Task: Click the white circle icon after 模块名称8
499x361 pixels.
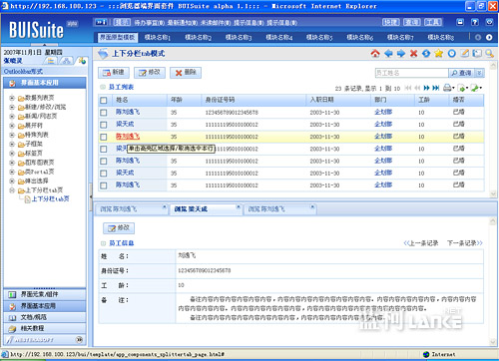Action: 489,37
